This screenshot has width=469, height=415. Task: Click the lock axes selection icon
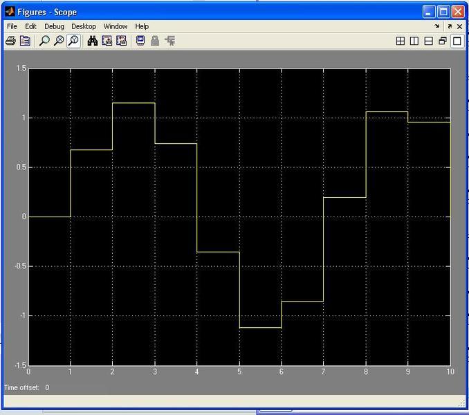(x=155, y=41)
